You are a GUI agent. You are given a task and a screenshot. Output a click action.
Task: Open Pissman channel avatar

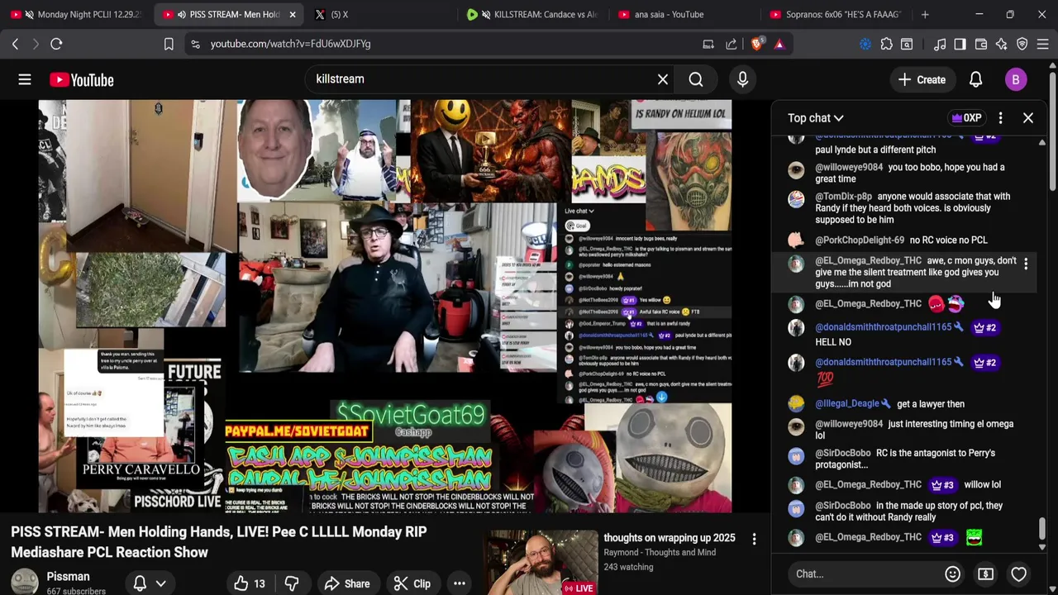(24, 582)
